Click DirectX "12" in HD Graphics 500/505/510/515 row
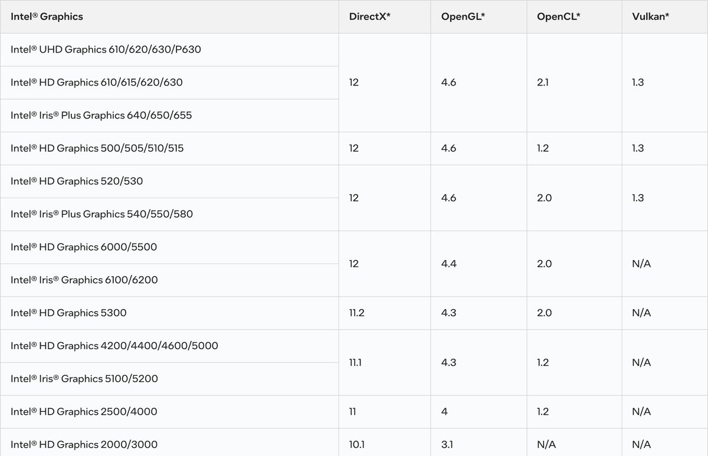The image size is (708, 456). pos(354,149)
